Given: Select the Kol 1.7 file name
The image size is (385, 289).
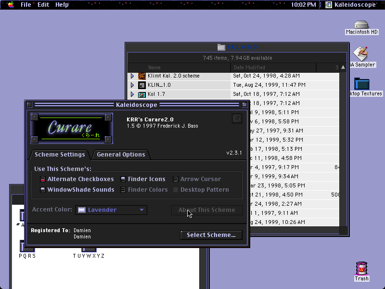Looking at the screenshot, I should click(156, 94).
